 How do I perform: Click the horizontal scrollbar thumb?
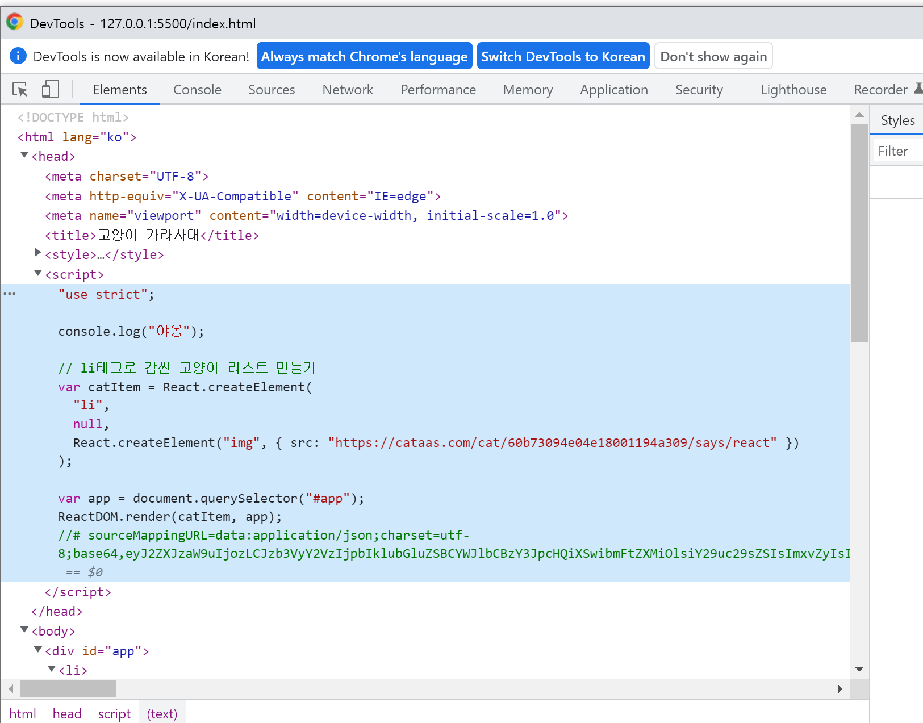68,689
